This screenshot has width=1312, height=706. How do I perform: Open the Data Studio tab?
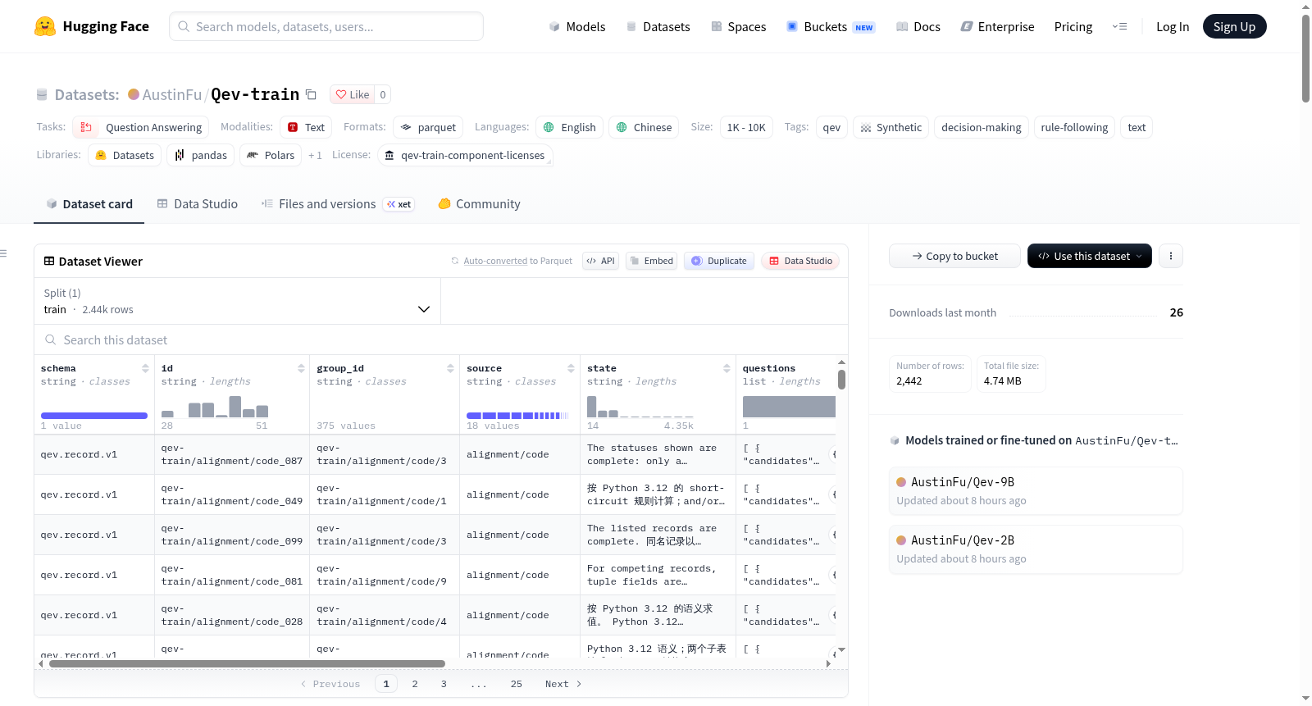coord(198,204)
